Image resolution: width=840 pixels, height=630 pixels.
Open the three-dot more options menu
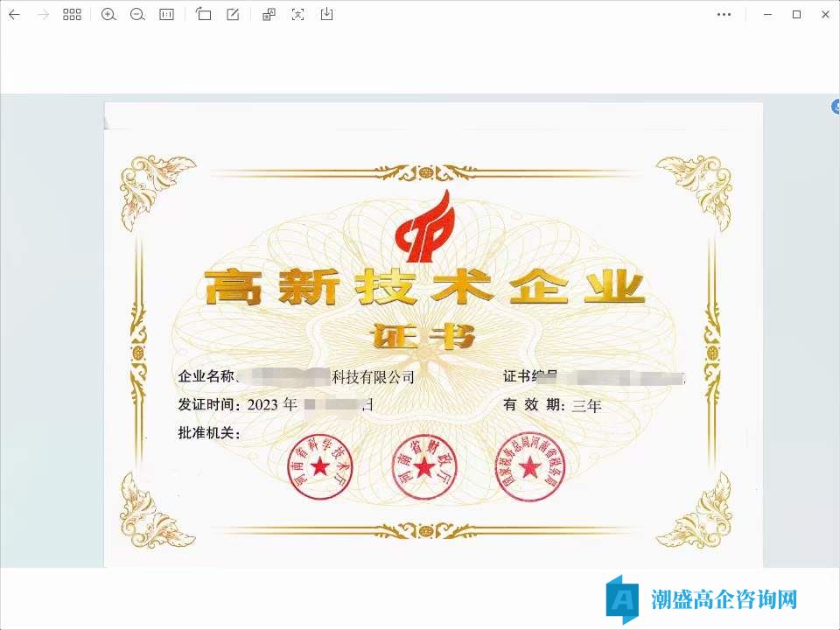(x=724, y=15)
